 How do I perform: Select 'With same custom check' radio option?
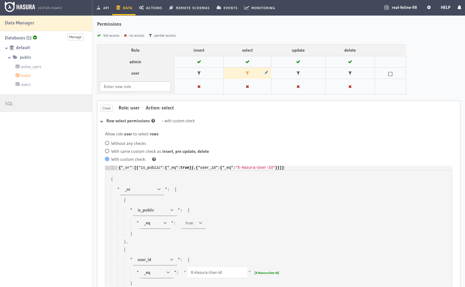click(x=107, y=151)
